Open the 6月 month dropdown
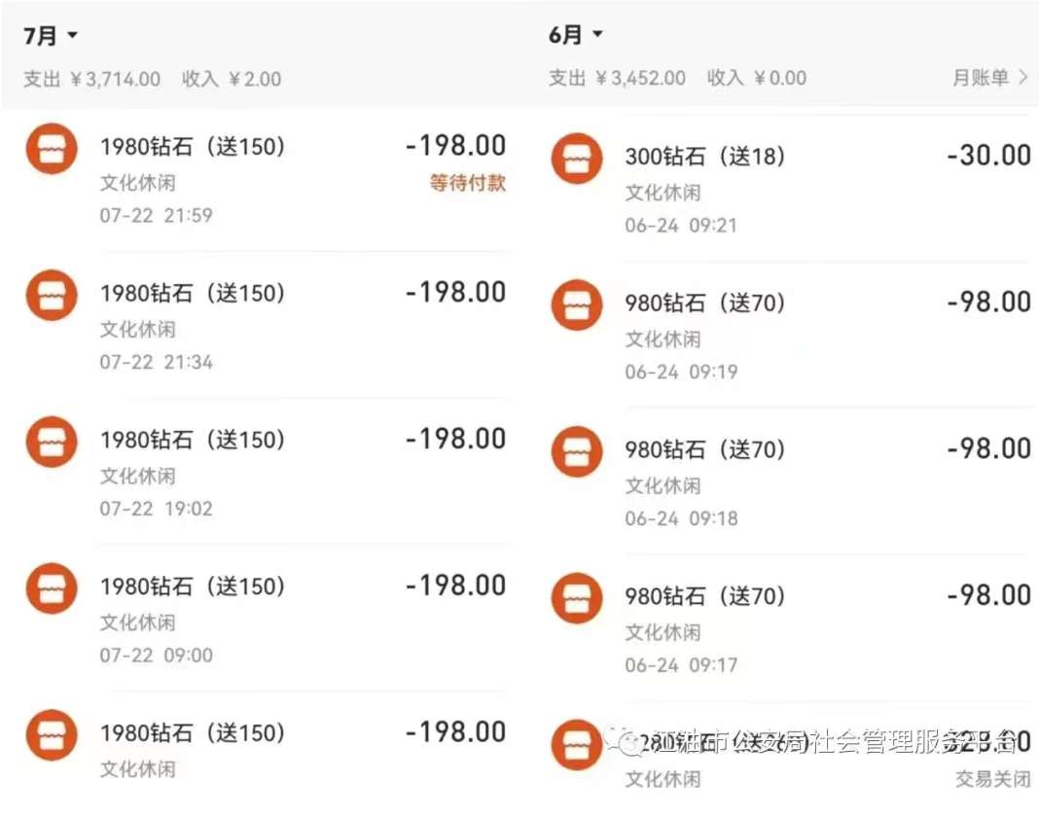Image resolution: width=1039 pixels, height=818 pixels. tap(576, 36)
